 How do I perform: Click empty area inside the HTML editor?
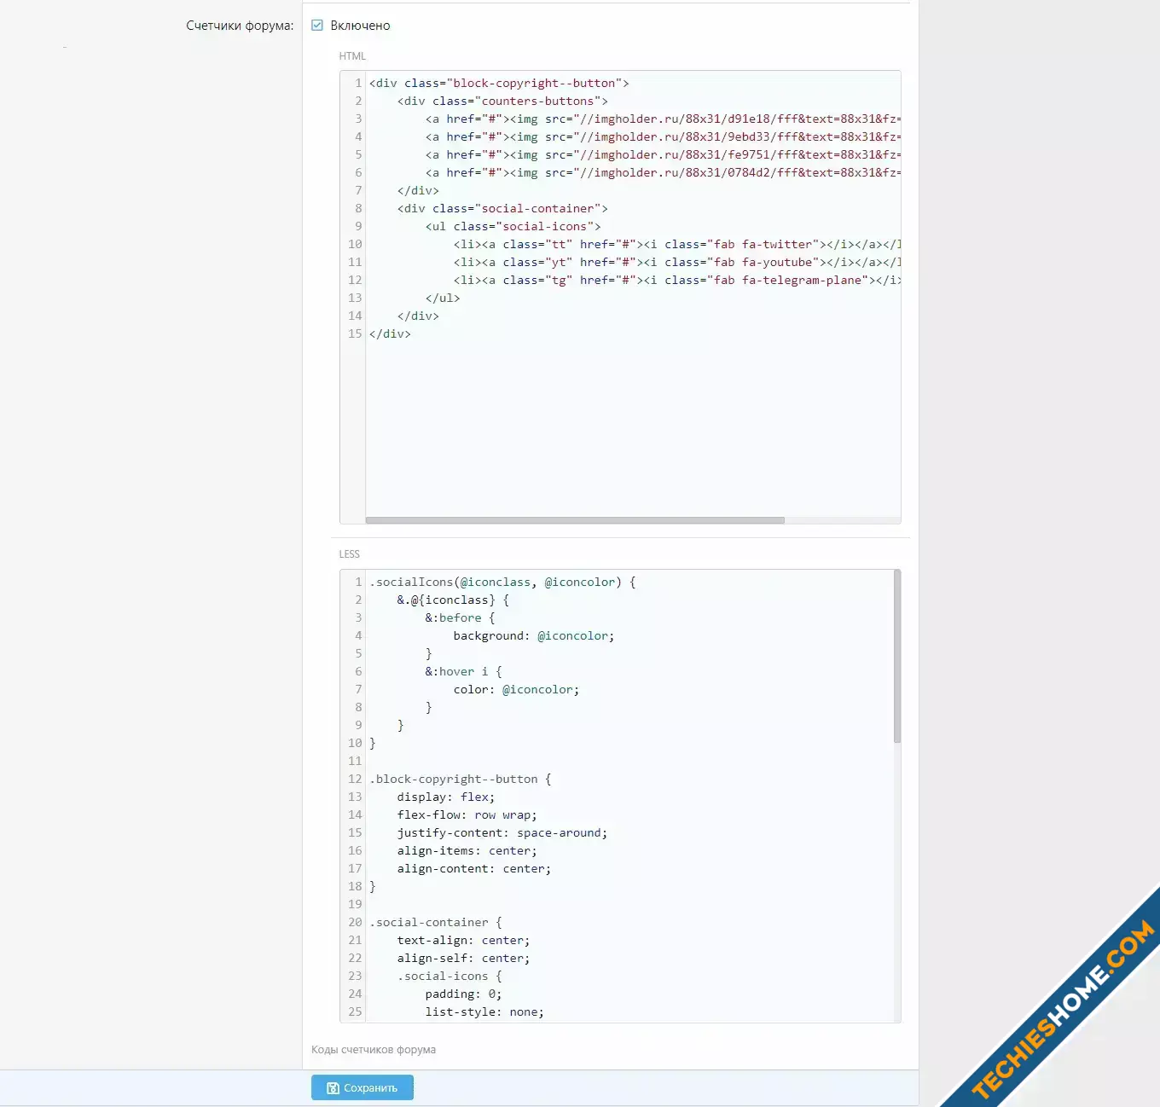pos(631,426)
